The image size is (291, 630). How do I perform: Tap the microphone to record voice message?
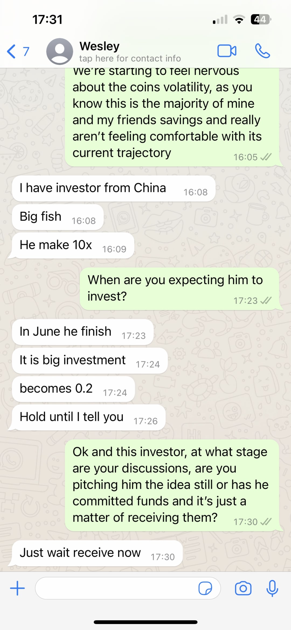[x=272, y=588]
